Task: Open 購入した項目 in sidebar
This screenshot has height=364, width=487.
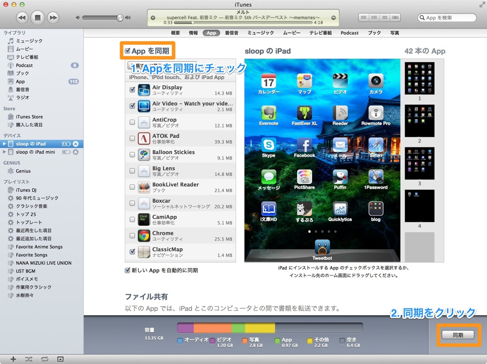Action: point(29,125)
